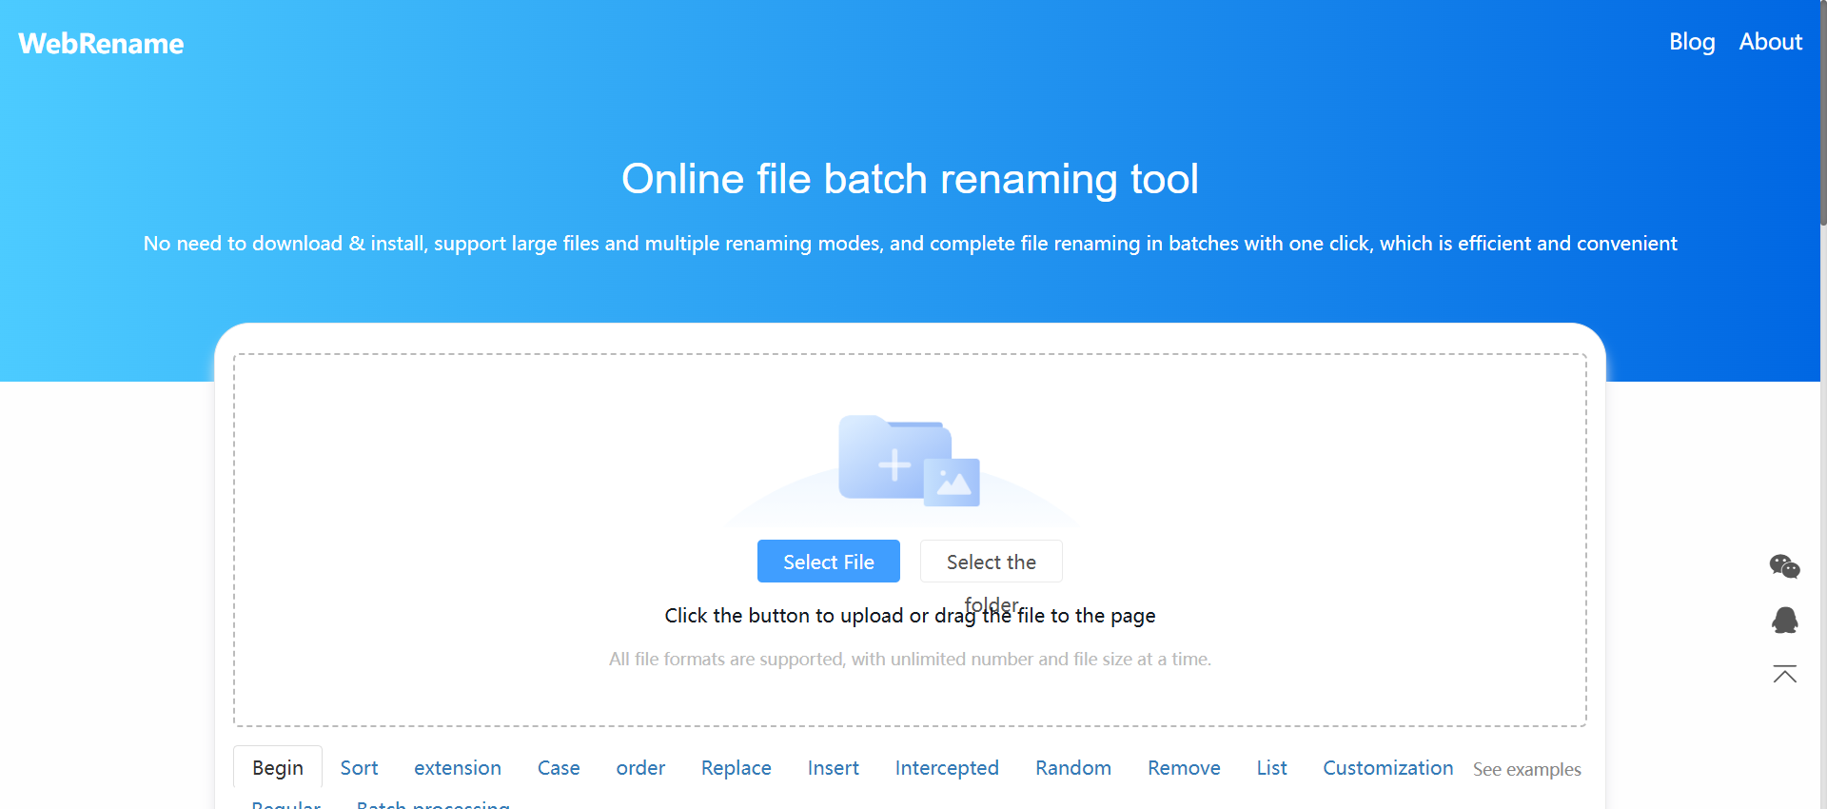Switch to the Intercepted tab
This screenshot has height=809, width=1827.
(x=947, y=768)
